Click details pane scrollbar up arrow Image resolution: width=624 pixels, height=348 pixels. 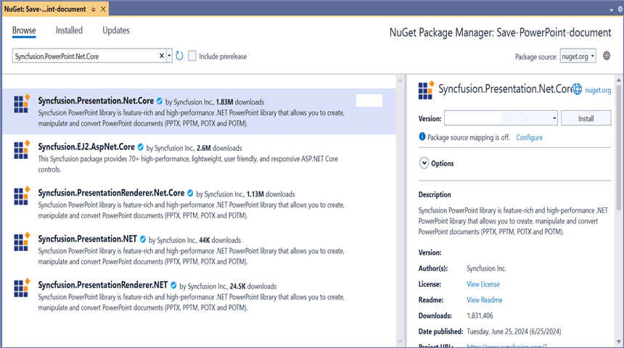(619, 80)
